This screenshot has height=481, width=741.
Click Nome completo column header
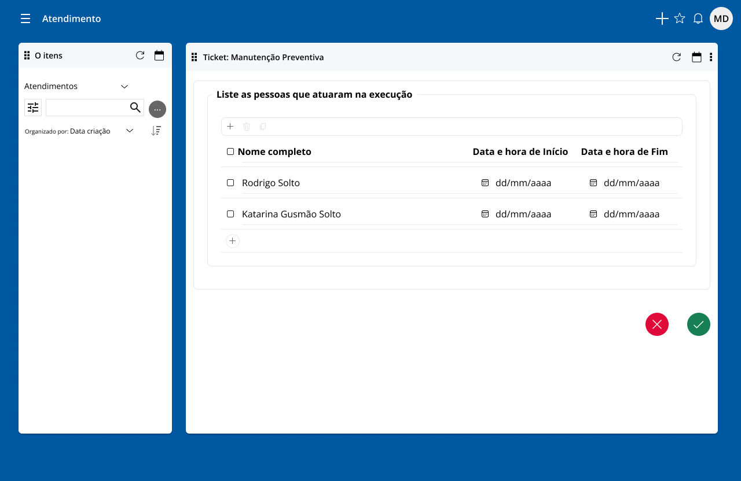[274, 151]
